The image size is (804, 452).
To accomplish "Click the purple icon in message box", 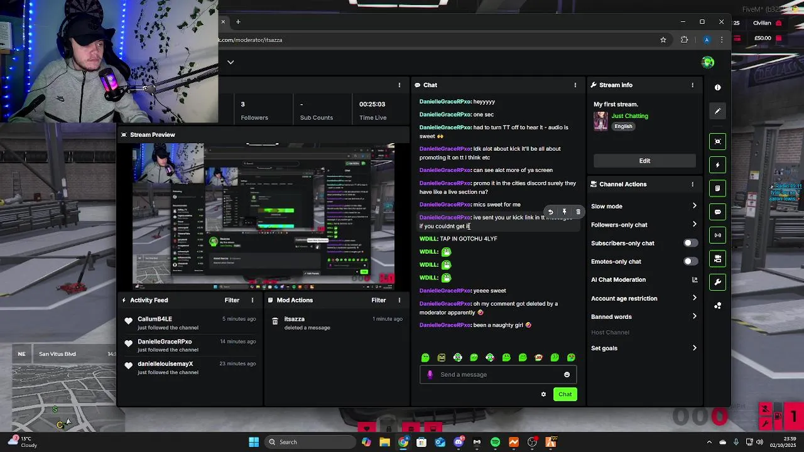I will click(430, 375).
